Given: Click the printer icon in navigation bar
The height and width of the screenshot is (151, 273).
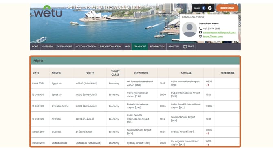Looking at the screenshot, I should click(x=185, y=47).
